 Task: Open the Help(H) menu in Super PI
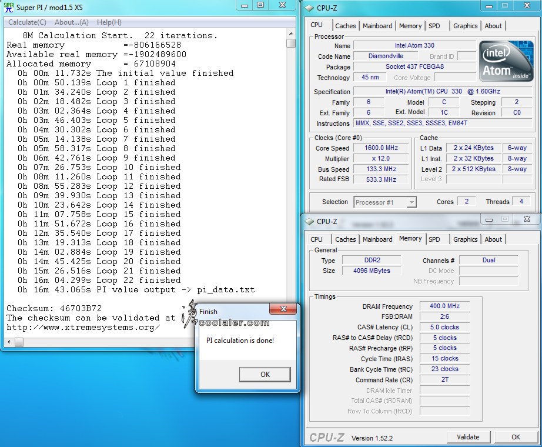[109, 22]
